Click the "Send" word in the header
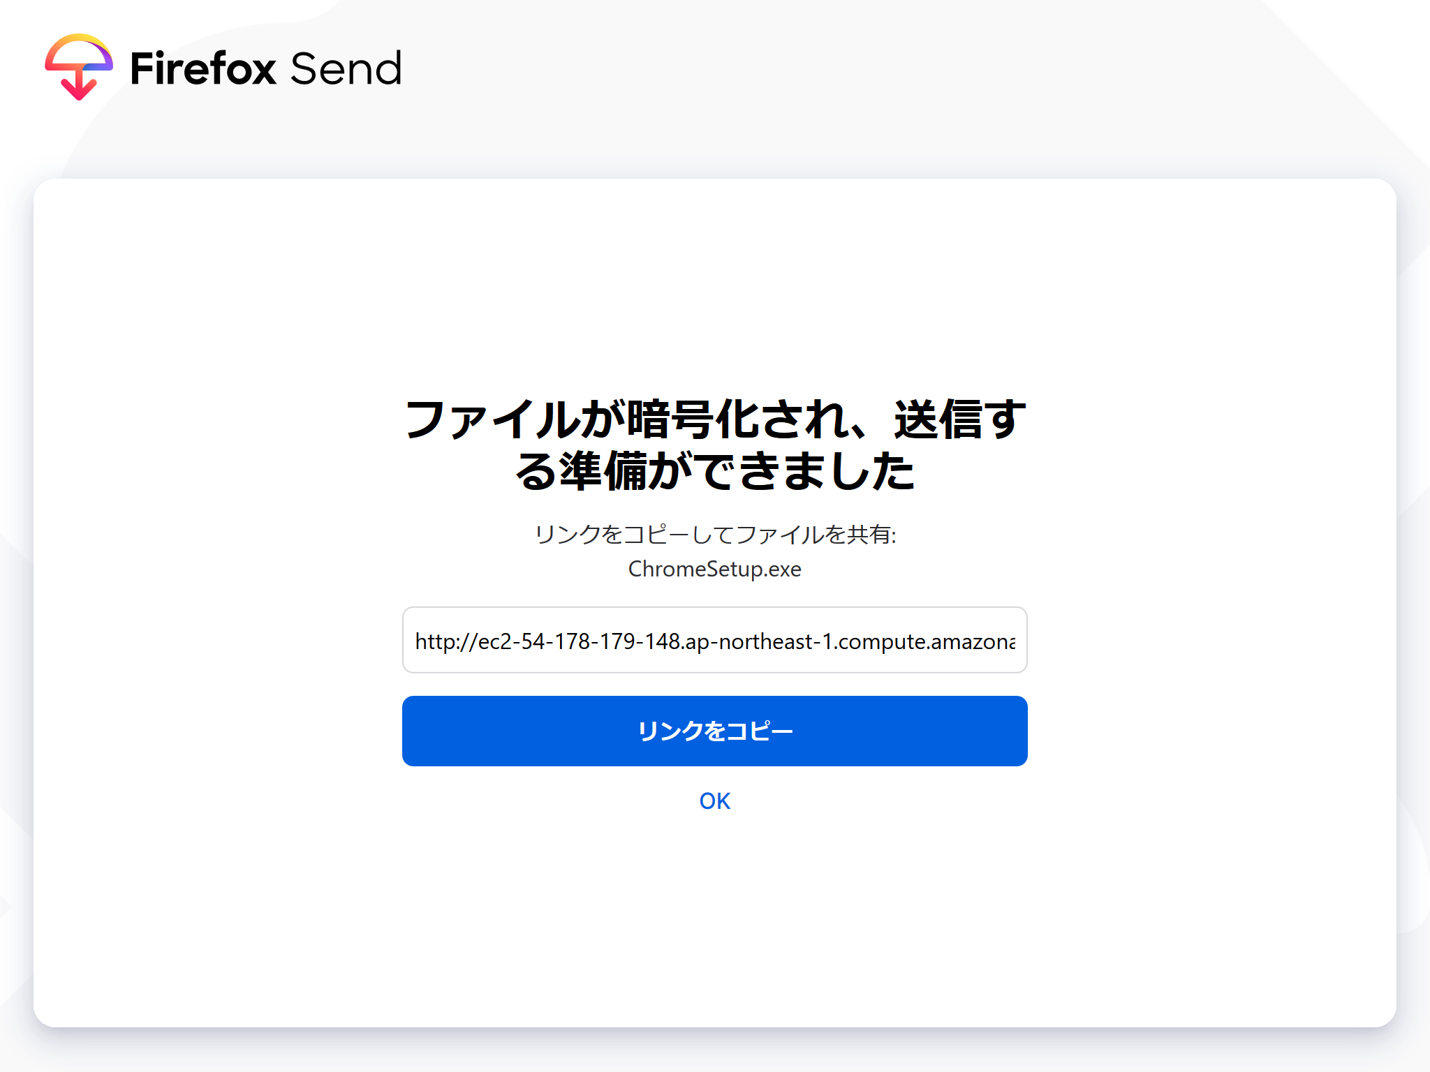This screenshot has width=1430, height=1072. pos(346,68)
